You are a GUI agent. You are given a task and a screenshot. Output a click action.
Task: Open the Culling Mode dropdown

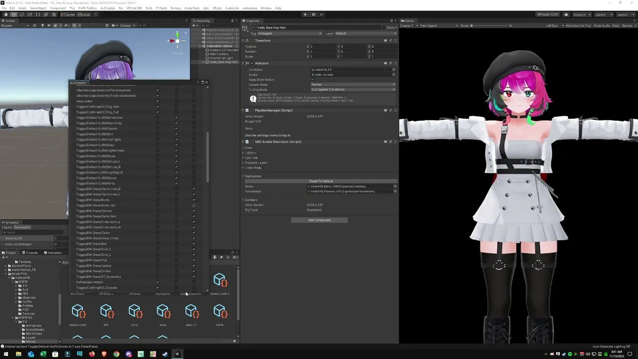[x=353, y=90]
